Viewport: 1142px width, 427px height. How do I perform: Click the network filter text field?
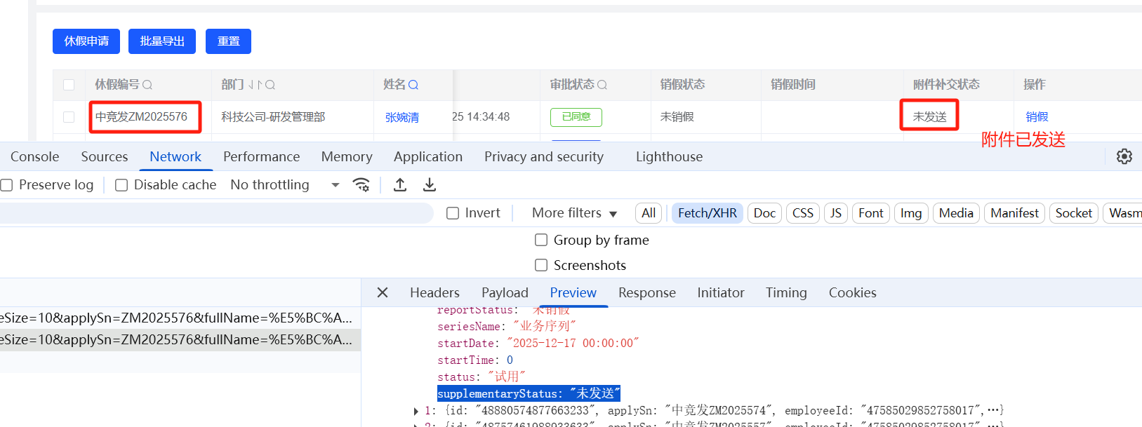click(x=211, y=213)
